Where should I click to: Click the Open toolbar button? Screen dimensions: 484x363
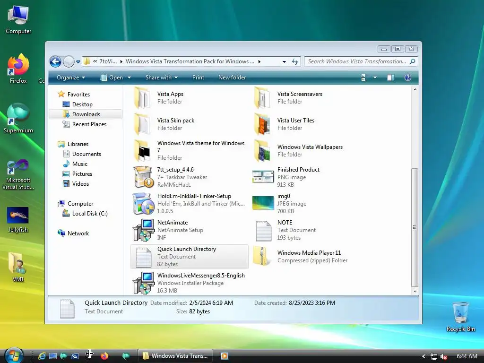tap(112, 78)
